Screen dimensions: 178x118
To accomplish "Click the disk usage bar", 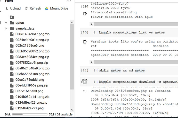I will [29, 114].
